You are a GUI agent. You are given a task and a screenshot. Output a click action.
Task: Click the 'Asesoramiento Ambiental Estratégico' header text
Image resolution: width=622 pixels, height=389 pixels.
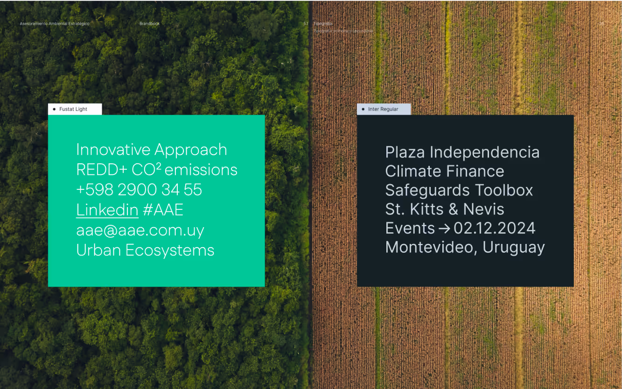tap(55, 23)
